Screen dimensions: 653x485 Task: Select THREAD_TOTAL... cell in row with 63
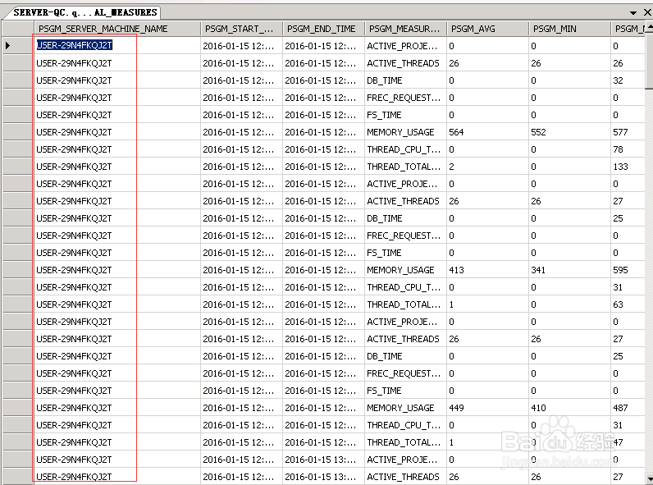pos(405,304)
